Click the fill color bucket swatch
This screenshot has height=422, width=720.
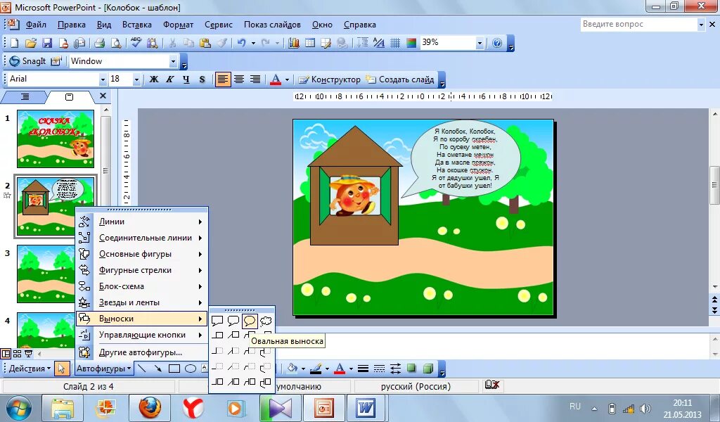(x=292, y=369)
